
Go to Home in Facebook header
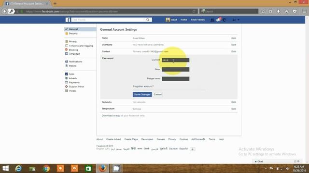[183, 20]
